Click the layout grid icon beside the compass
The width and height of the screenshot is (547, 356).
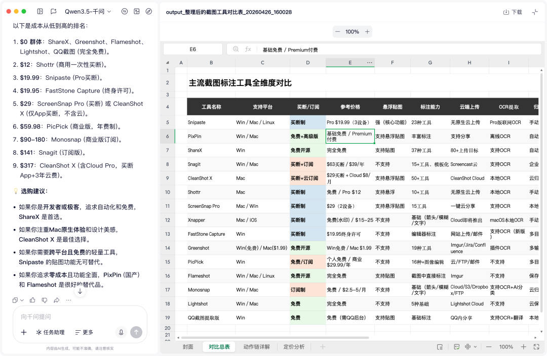137,12
